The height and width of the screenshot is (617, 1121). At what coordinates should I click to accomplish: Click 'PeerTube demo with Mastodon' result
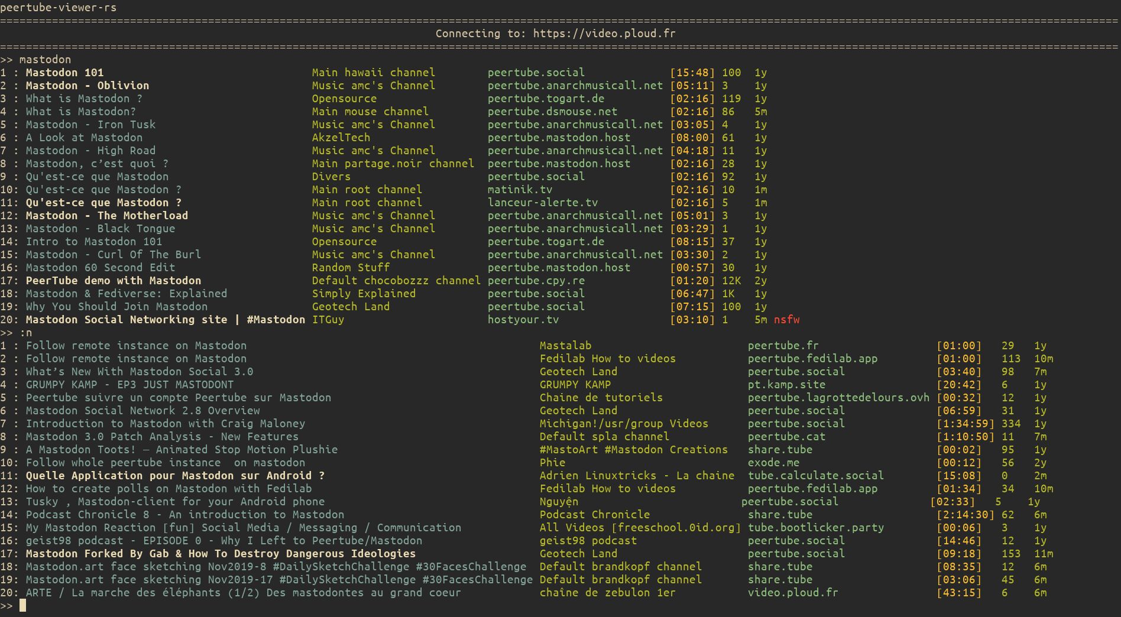point(113,281)
